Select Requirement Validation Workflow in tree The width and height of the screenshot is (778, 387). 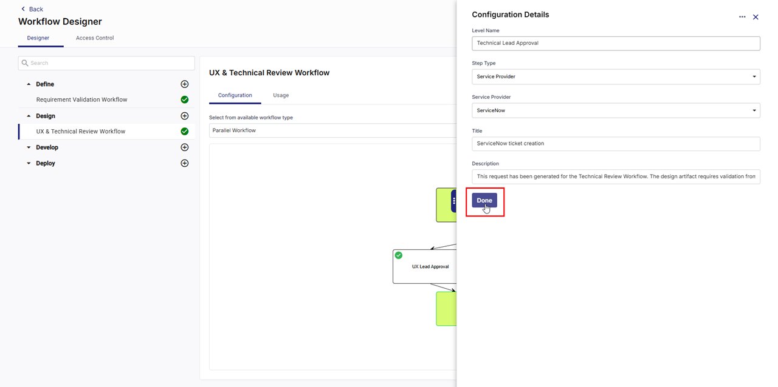[x=82, y=99]
